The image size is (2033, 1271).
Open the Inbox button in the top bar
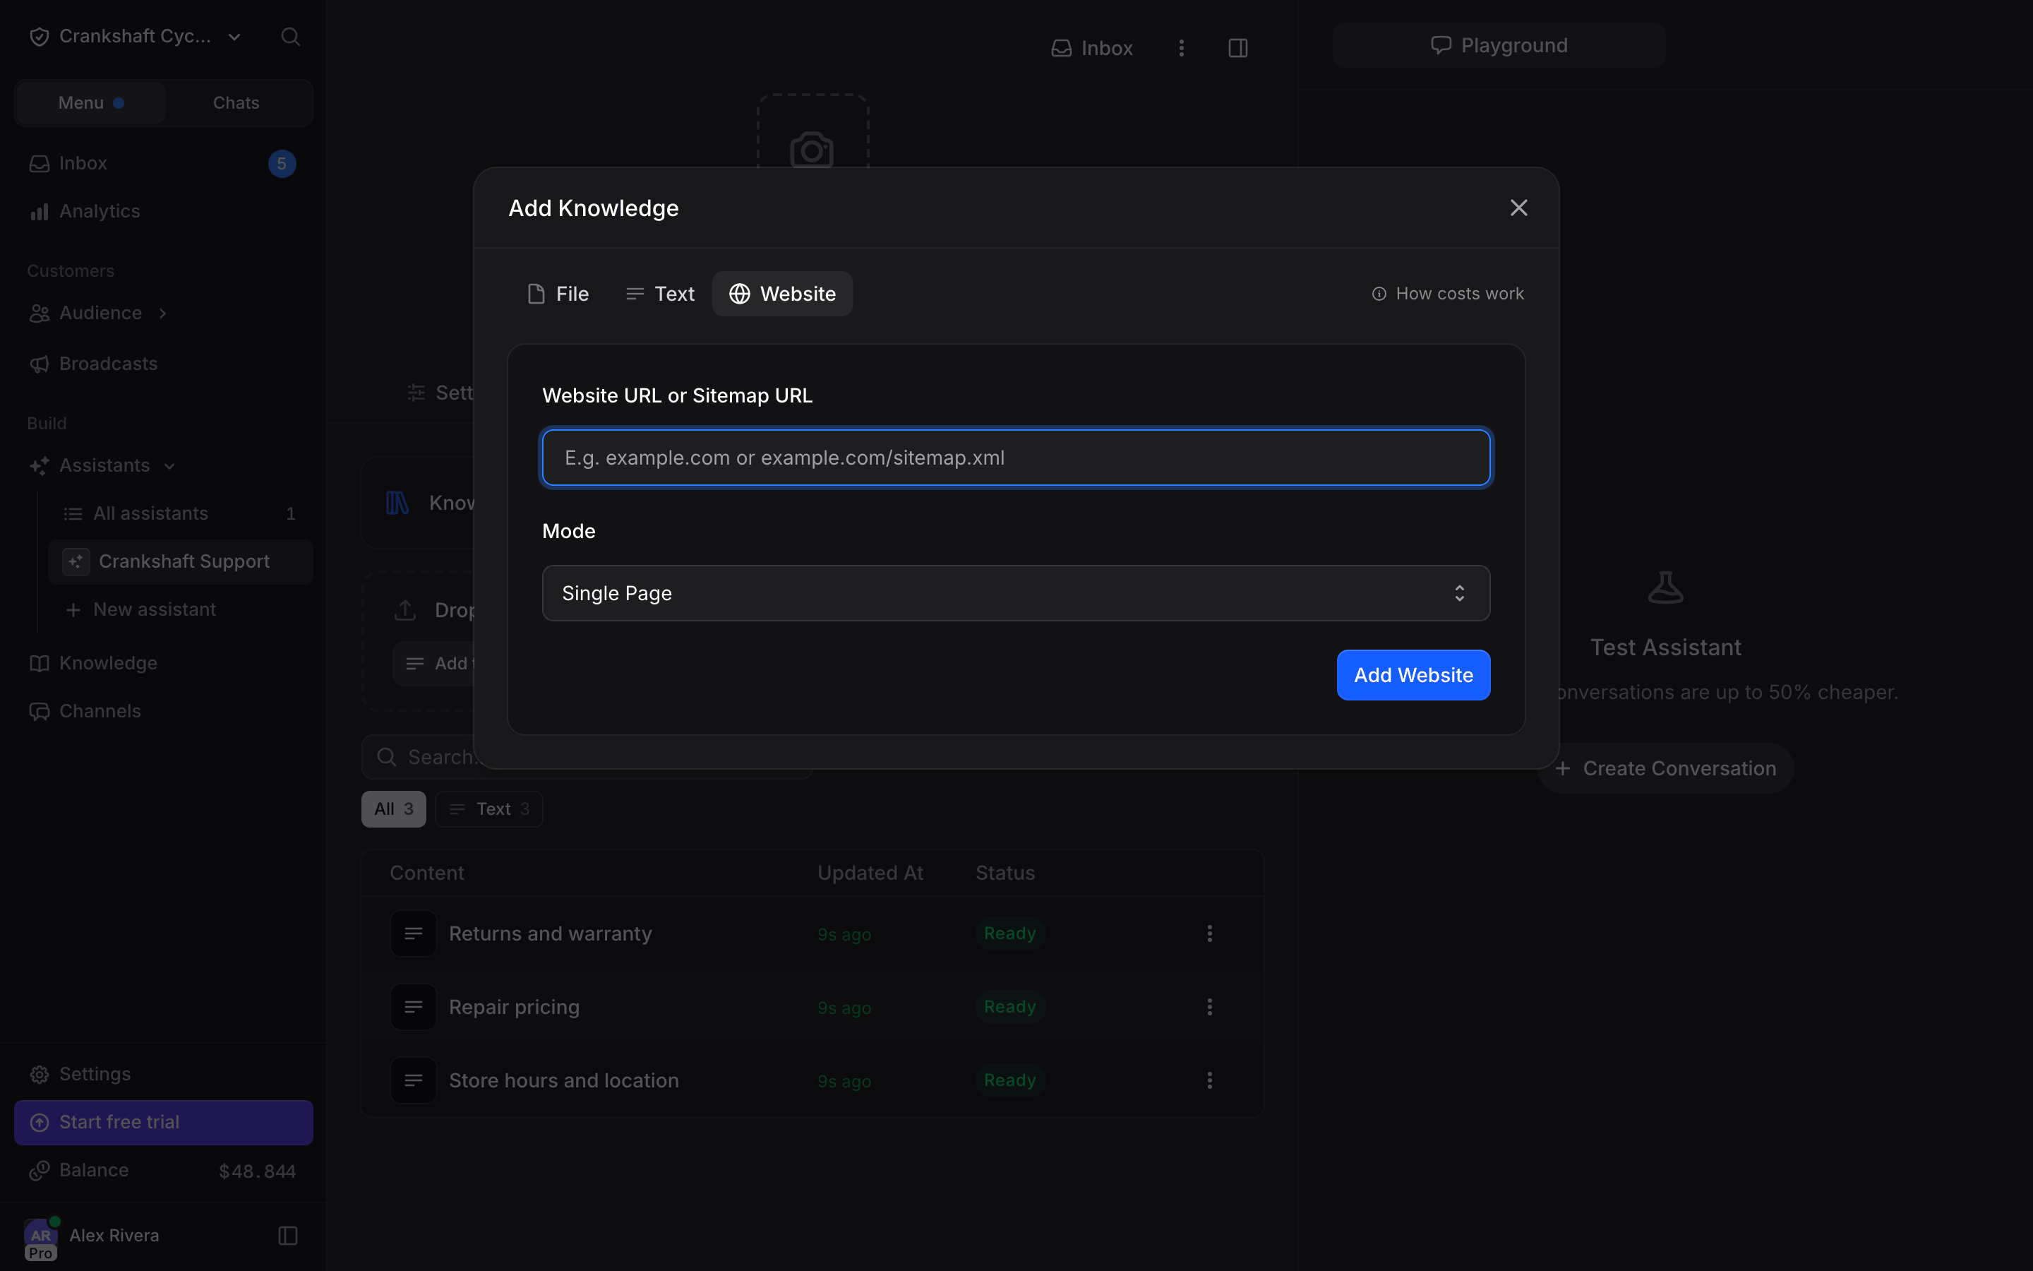(1091, 48)
